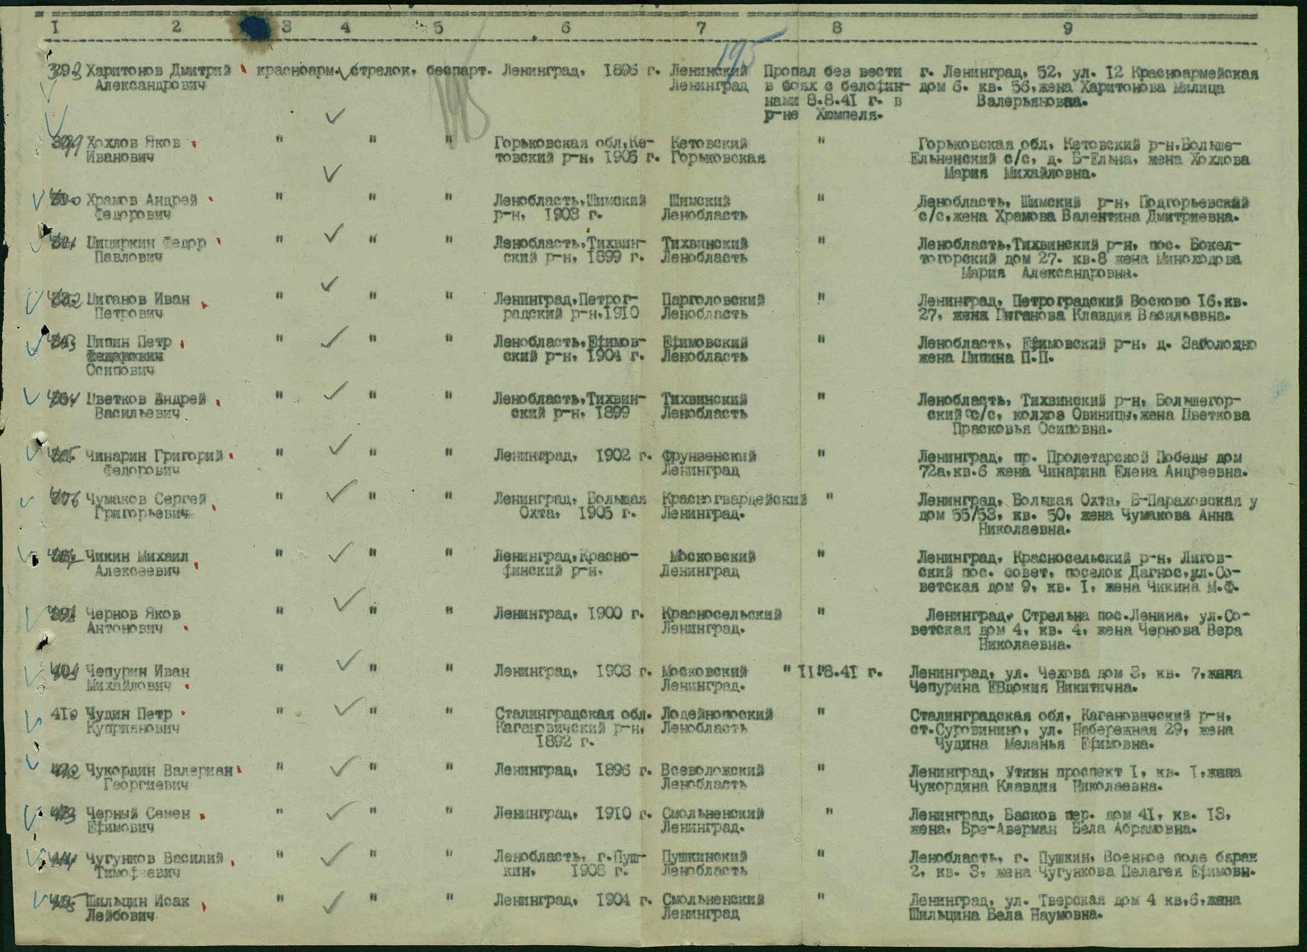This screenshot has height=952, width=1307.
Task: Click the name Харитонов Дмитрий Александрович
Action: click(x=159, y=78)
